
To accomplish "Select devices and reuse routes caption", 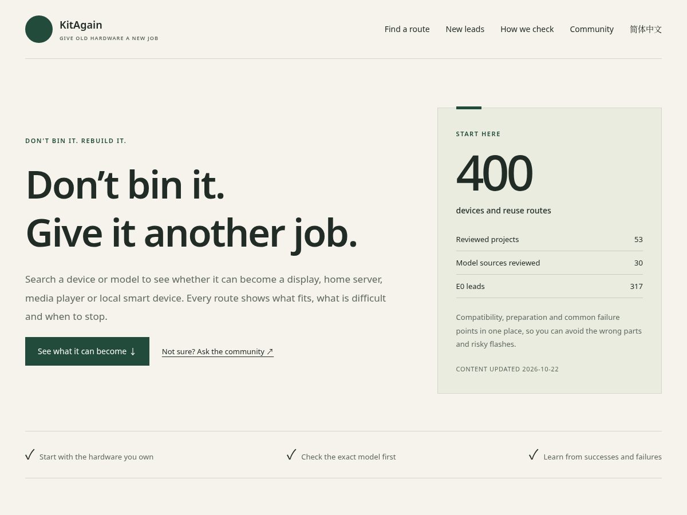I will coord(503,211).
